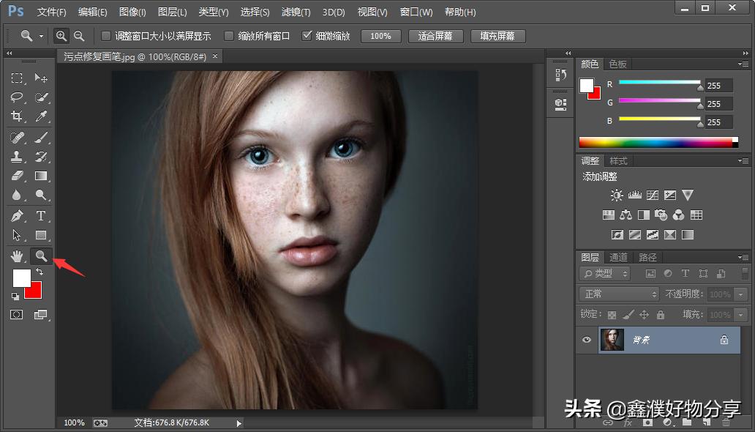This screenshot has height=432, width=755.
Task: Select the Zoom tool in the toolbox
Action: (41, 256)
